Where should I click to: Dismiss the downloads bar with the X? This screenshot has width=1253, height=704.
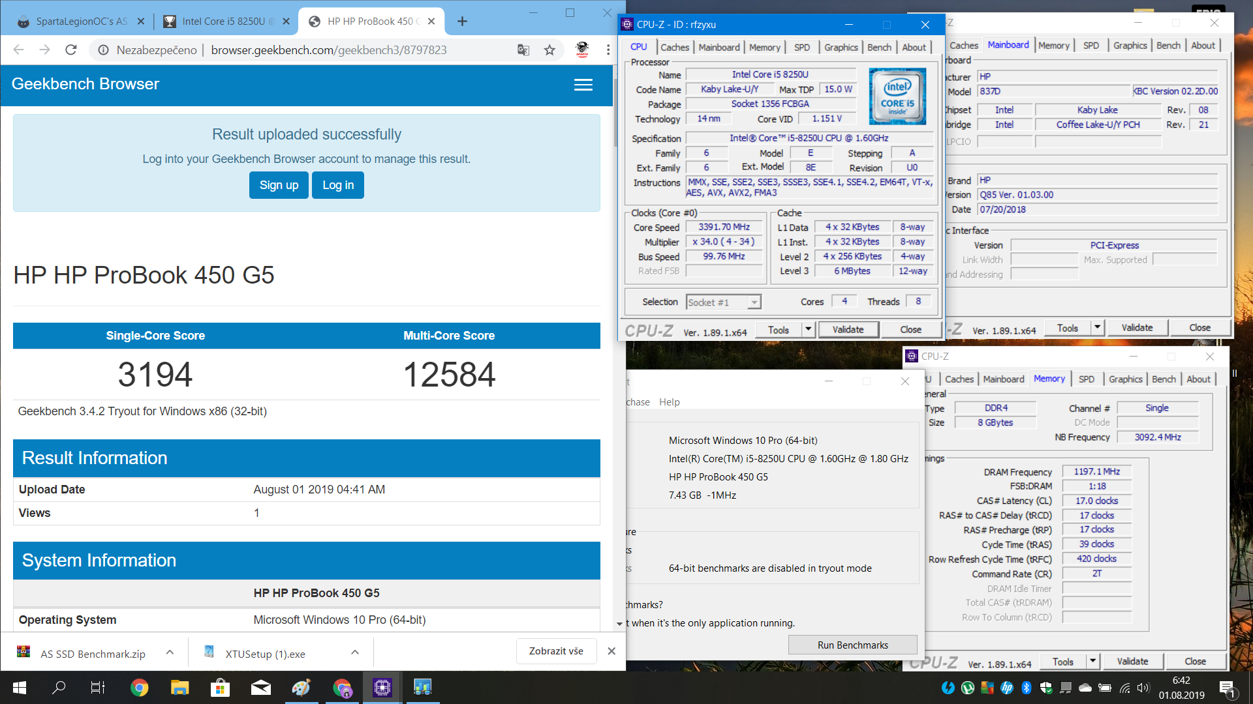point(611,651)
